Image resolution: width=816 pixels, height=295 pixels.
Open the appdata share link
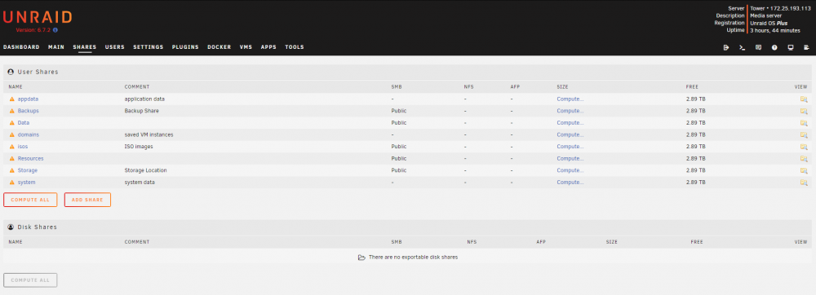28,99
